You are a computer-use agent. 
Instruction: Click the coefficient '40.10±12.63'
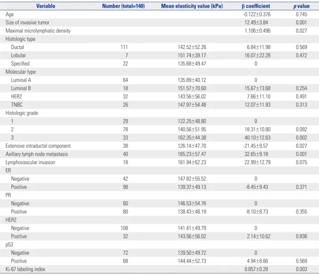tap(257, 138)
